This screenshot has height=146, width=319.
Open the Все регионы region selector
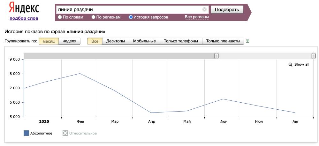tap(197, 17)
